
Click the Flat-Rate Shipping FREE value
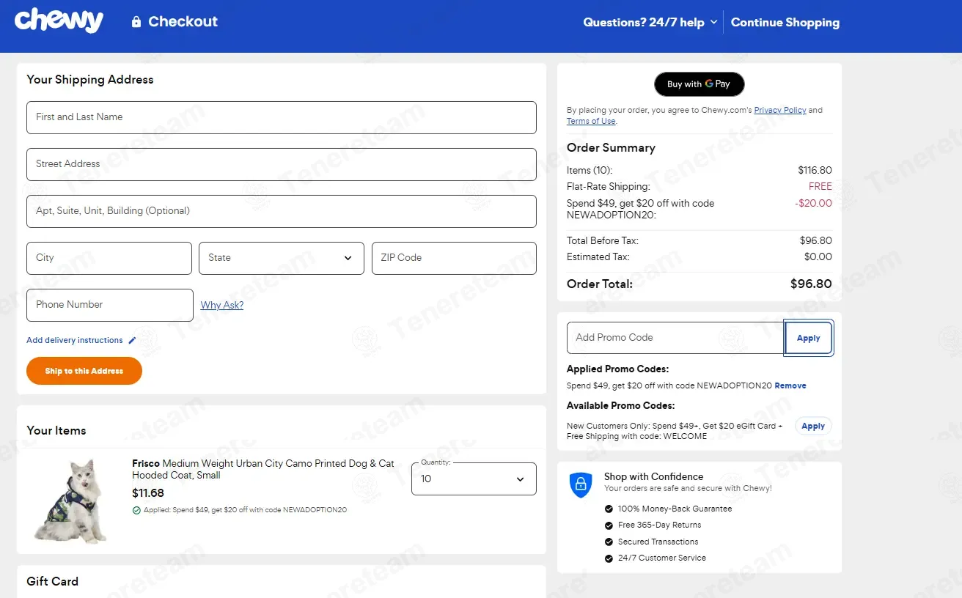[820, 186]
